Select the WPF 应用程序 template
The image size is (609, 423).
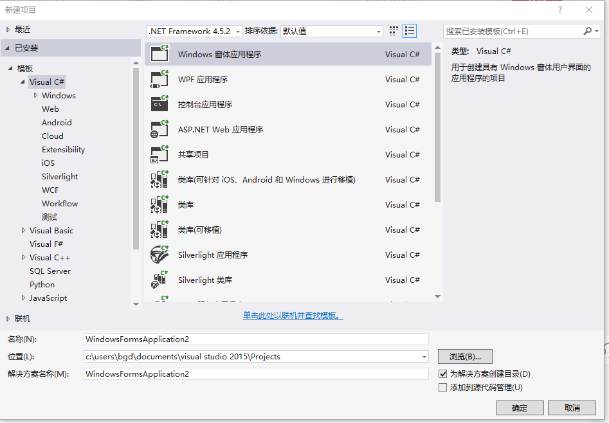257,79
